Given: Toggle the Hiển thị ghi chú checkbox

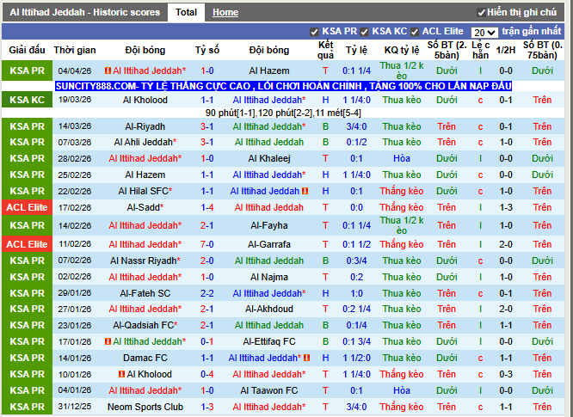Looking at the screenshot, I should 481,13.
